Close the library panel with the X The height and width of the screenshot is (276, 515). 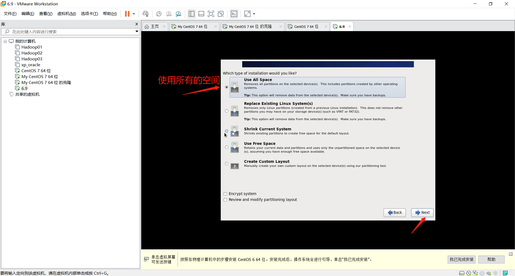pyautogui.click(x=137, y=24)
